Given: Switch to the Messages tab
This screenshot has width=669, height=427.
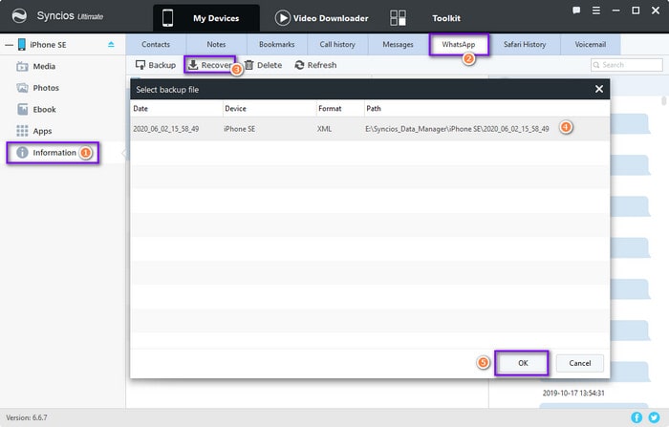Looking at the screenshot, I should pos(399,44).
